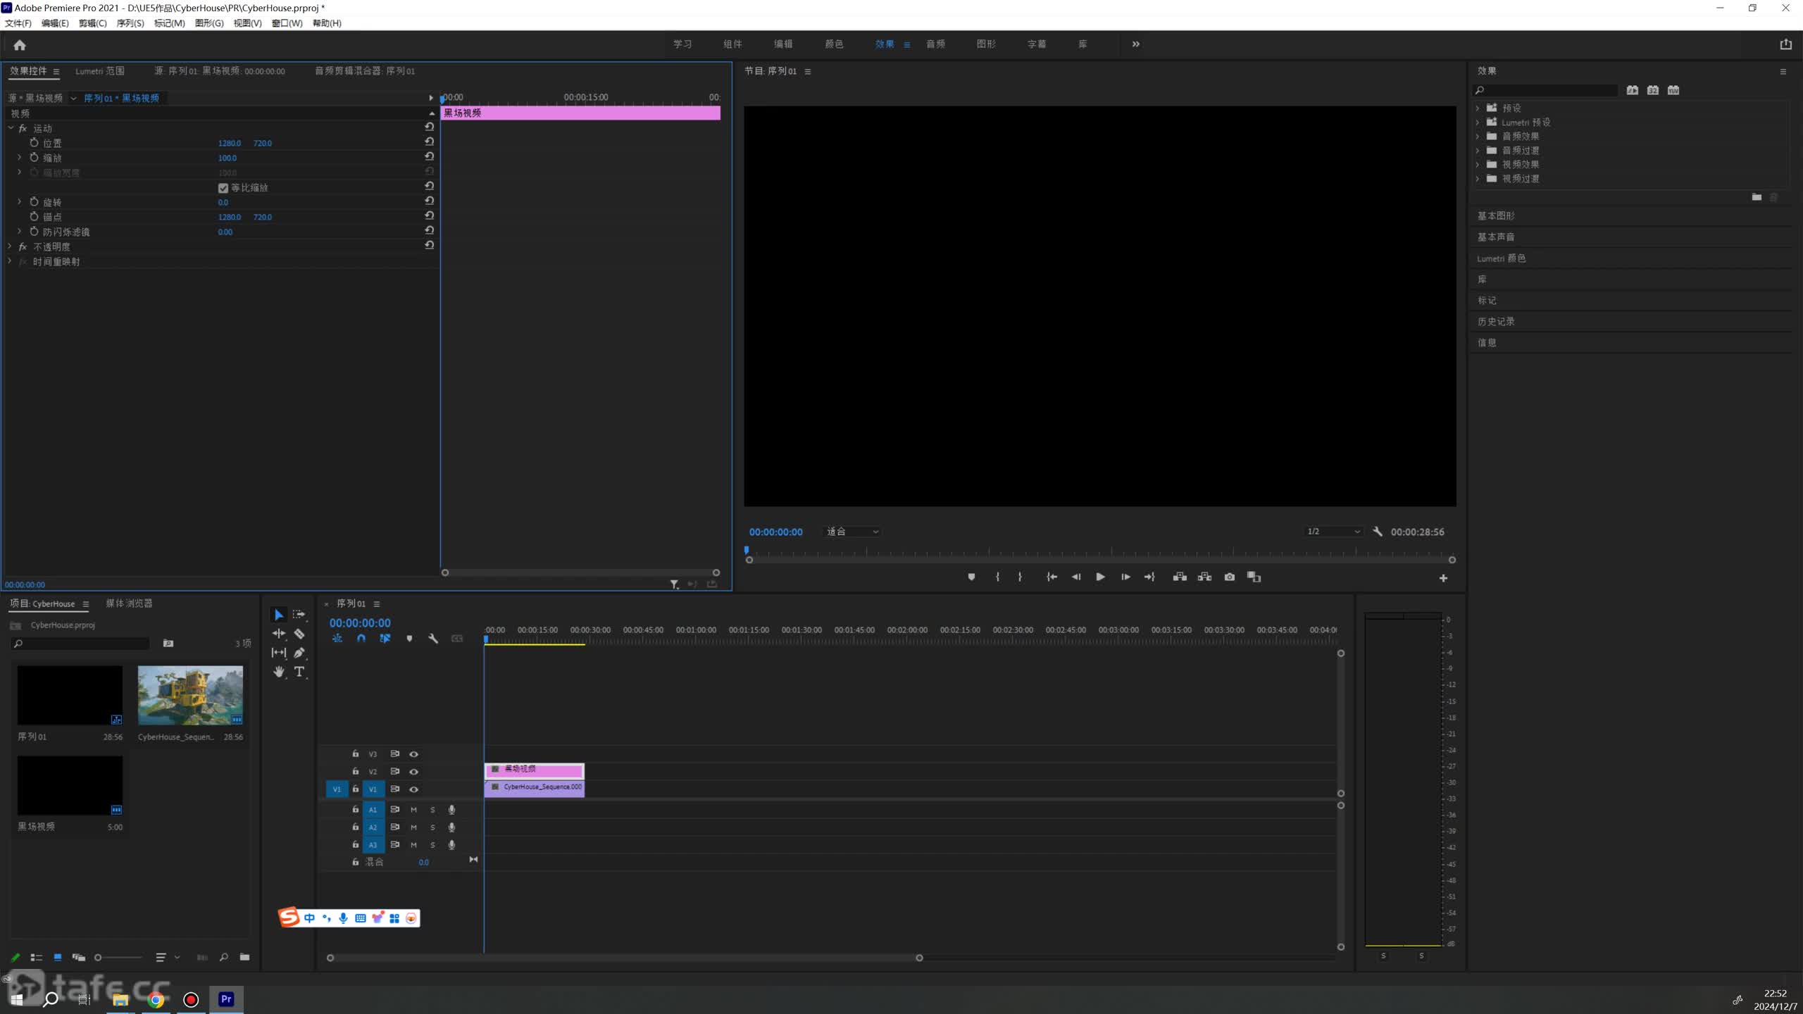The height and width of the screenshot is (1014, 1803).
Task: Toggle V1 track output eye
Action: (x=414, y=789)
